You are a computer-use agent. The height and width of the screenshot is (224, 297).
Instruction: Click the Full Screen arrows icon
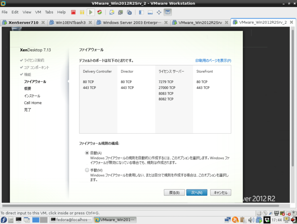point(159,12)
